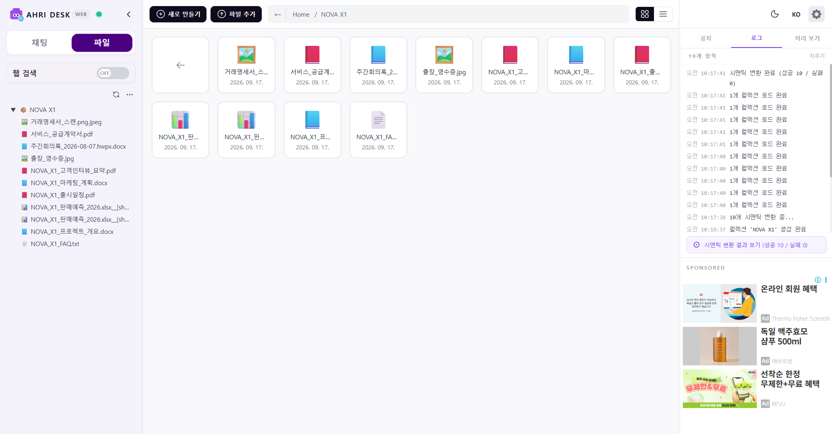Select NOVA_X1_고객인터뷰_요약.pdf in tree
This screenshot has height=434, width=832.
(x=73, y=171)
